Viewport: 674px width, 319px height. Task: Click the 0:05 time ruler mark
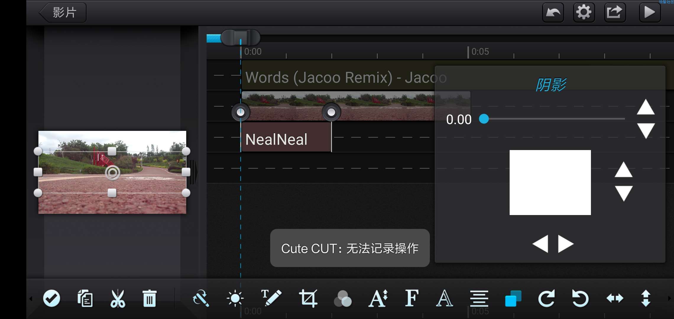tap(480, 52)
